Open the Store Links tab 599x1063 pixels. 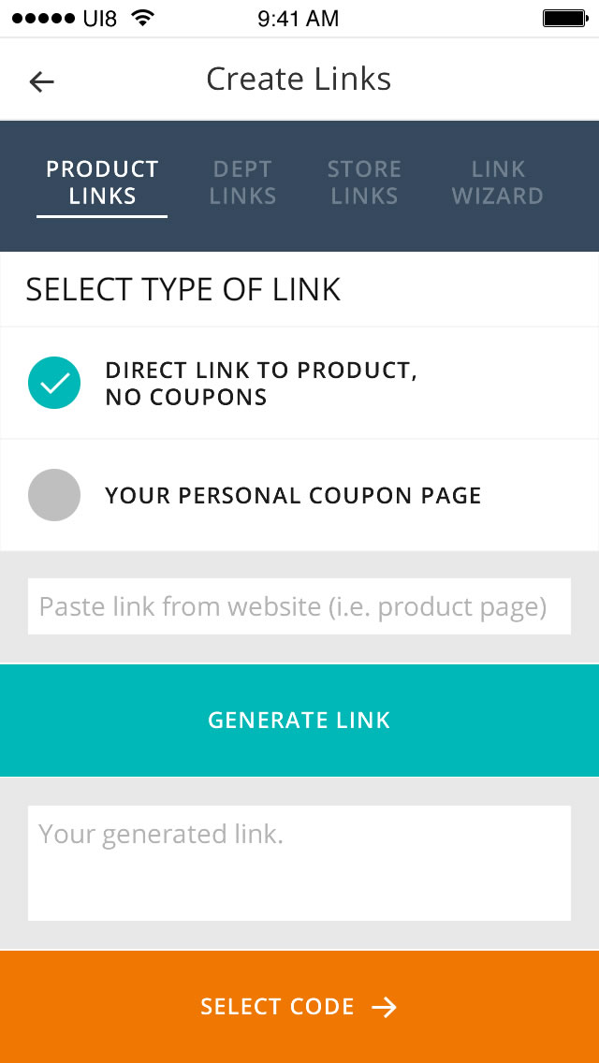(x=364, y=183)
